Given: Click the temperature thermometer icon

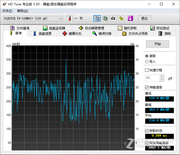Looking at the screenshot, I should point(69,18).
